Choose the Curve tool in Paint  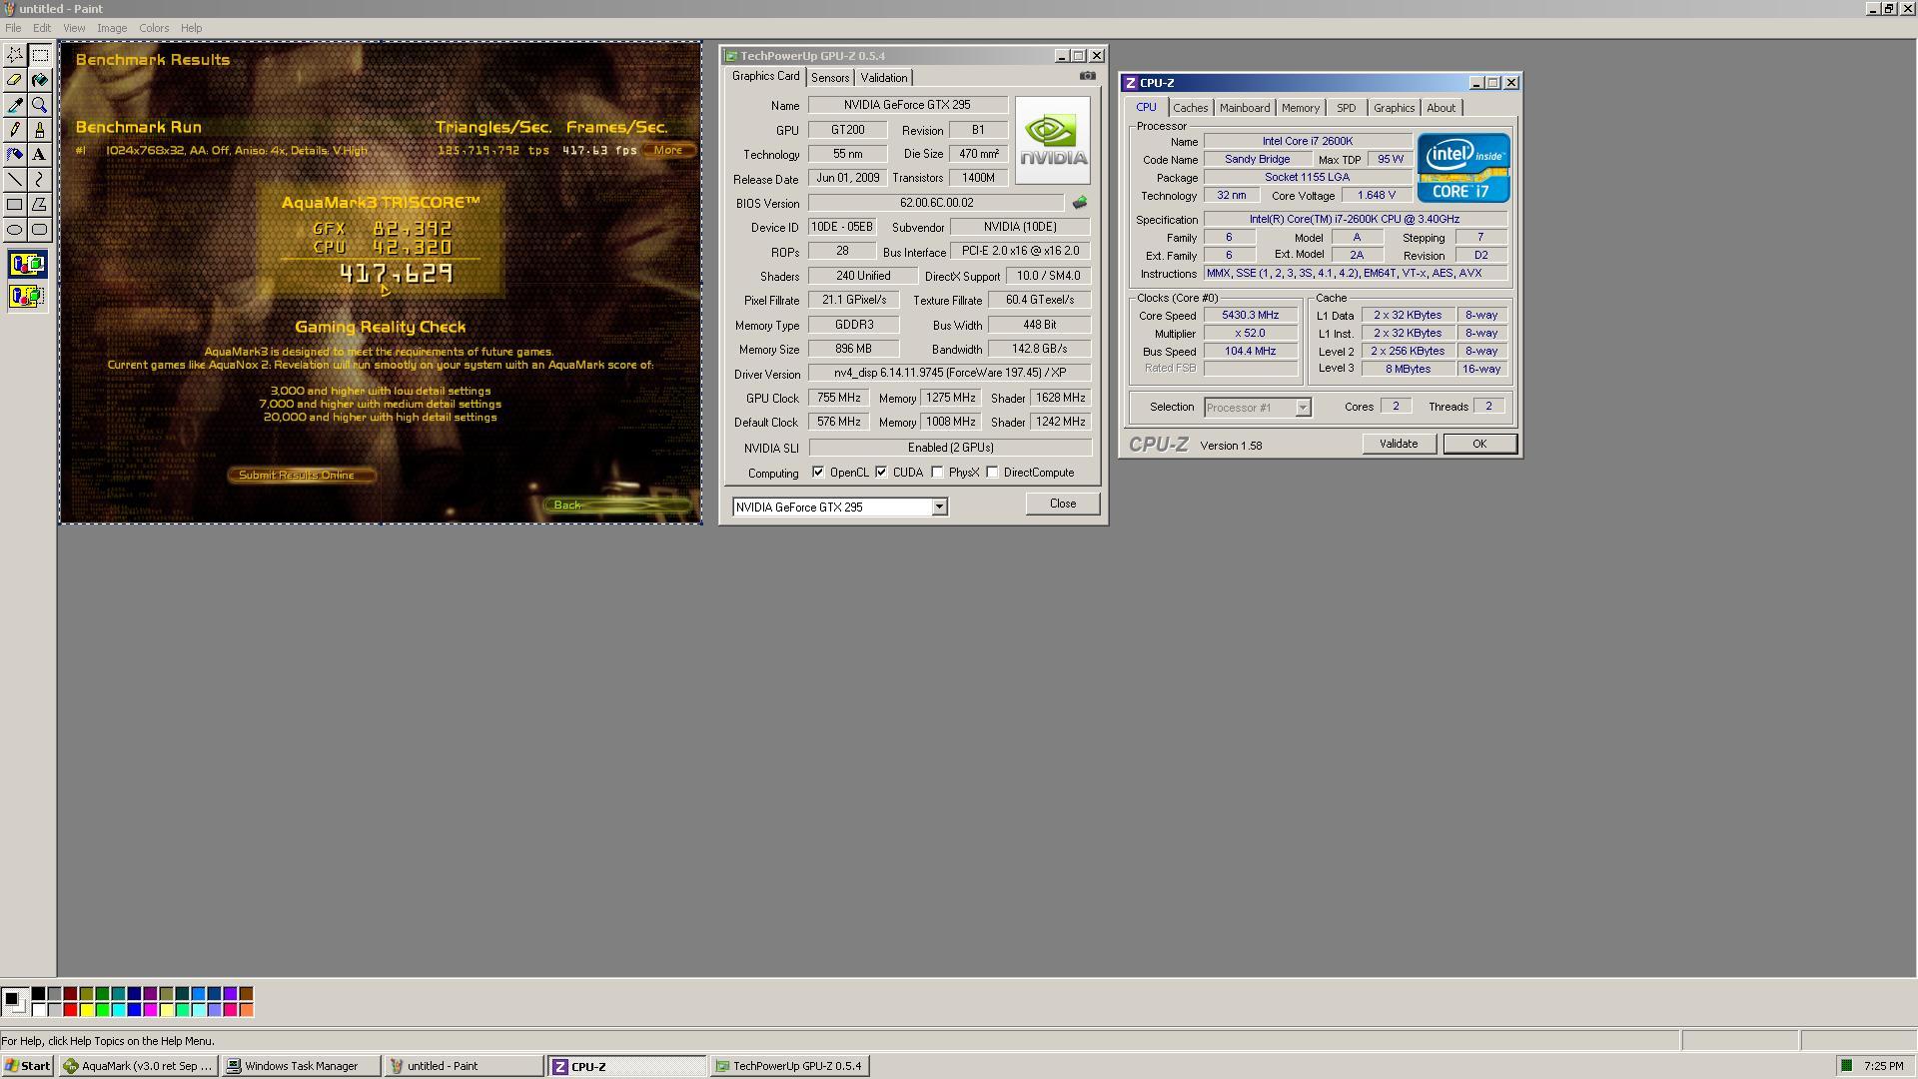pos(40,180)
